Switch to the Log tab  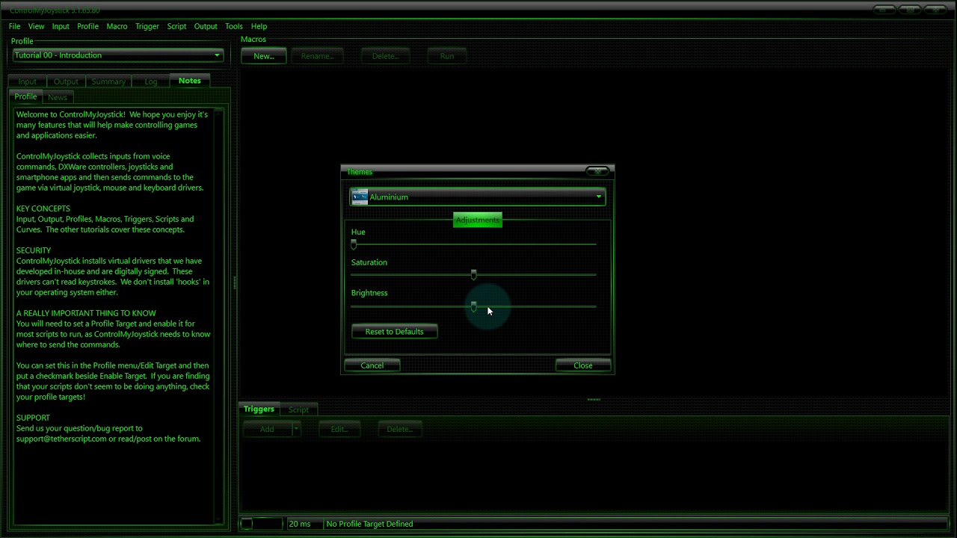pyautogui.click(x=151, y=81)
